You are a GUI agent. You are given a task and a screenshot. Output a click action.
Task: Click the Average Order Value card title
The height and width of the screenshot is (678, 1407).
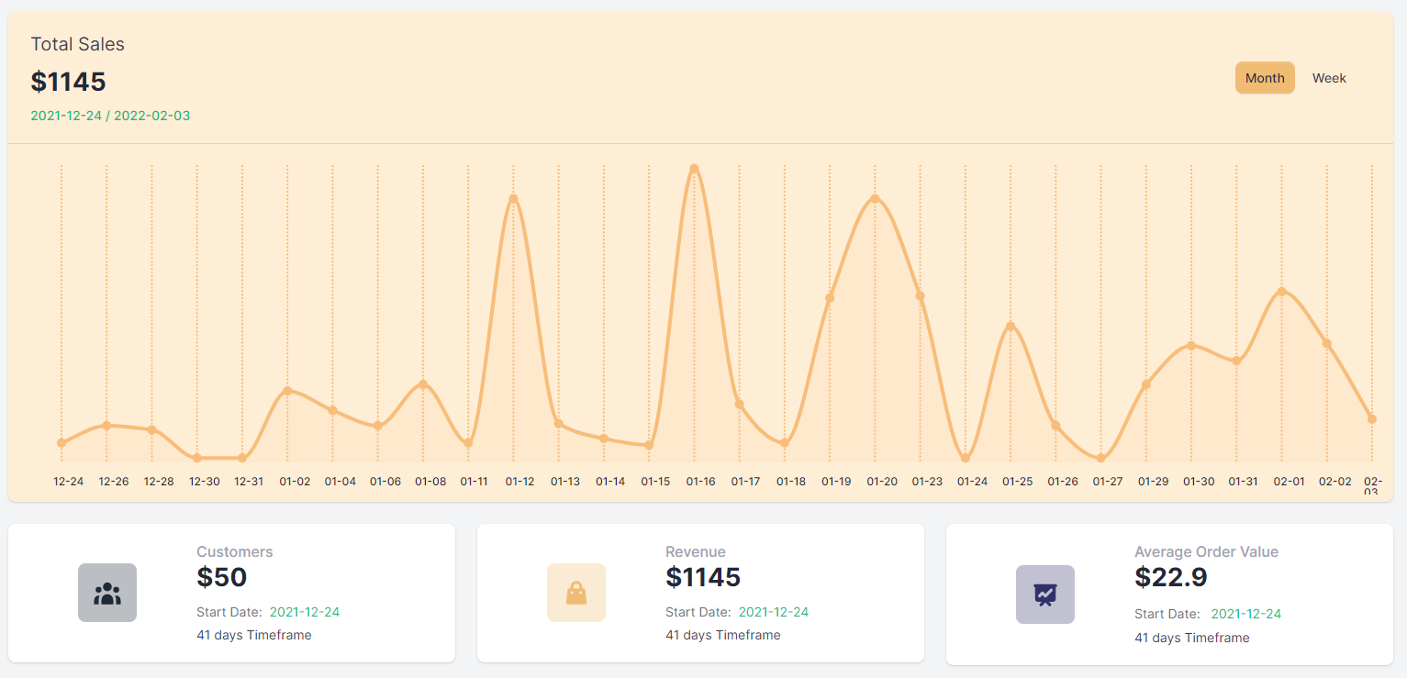(x=1206, y=551)
